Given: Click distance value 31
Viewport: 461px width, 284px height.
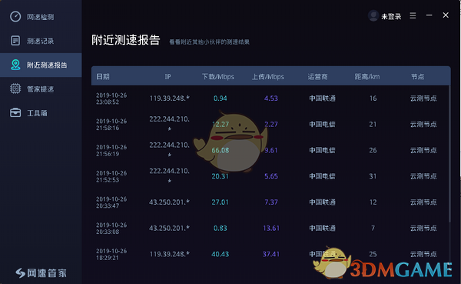Looking at the screenshot, I should pos(373,176).
